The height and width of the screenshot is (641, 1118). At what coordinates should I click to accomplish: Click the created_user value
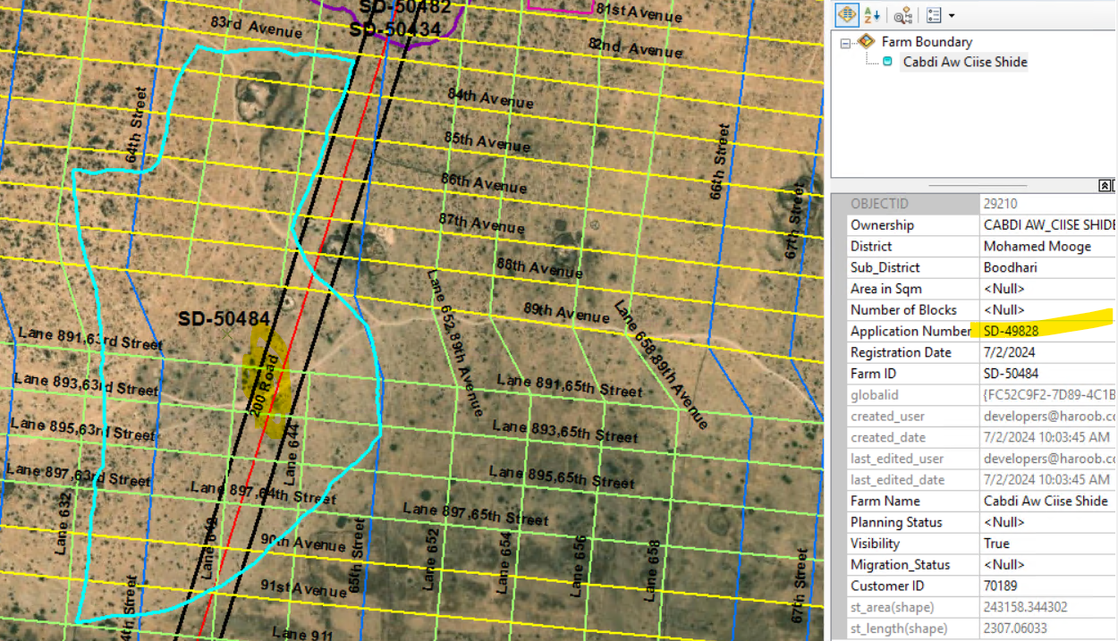point(1049,416)
